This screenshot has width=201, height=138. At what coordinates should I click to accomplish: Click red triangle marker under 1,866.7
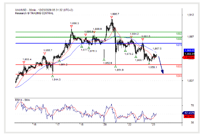coord(45,54)
